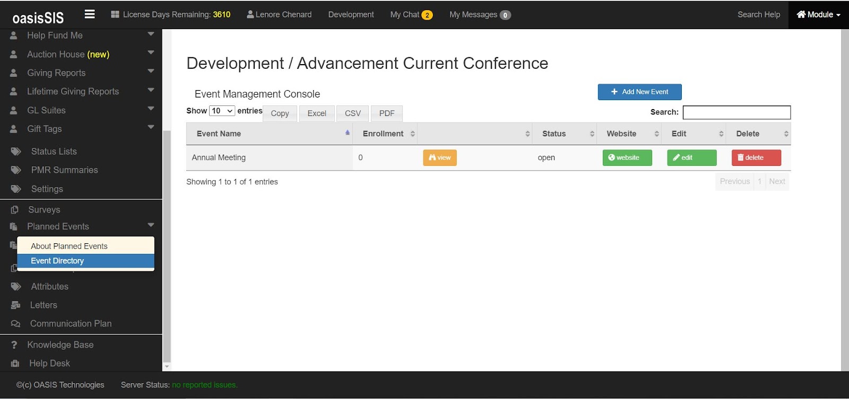849x399 pixels.
Task: Click the My Chat badge showing 2
Action: (x=427, y=15)
